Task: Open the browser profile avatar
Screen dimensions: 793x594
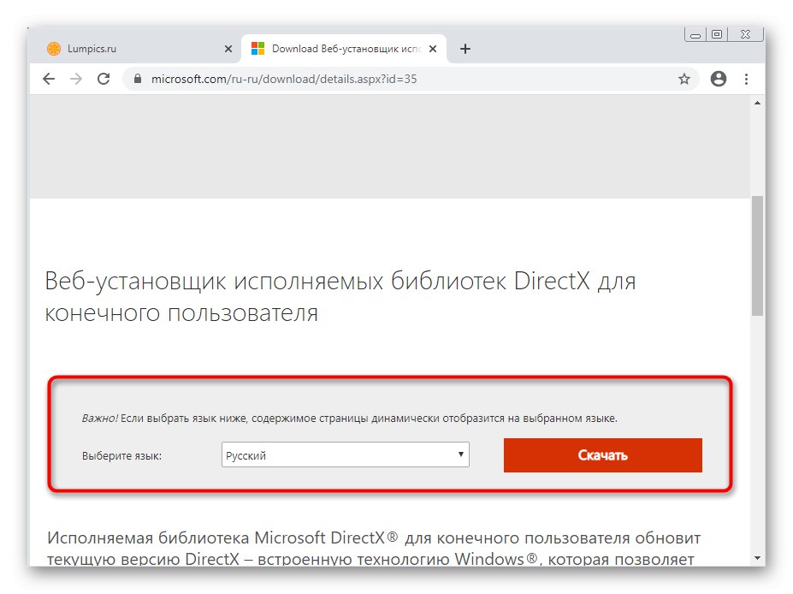Action: coord(718,78)
